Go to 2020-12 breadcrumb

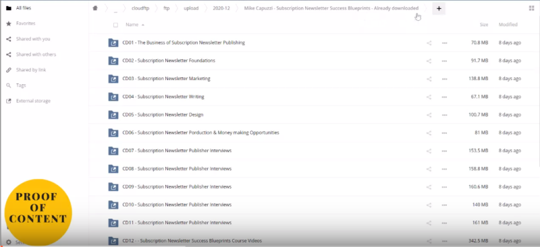[x=221, y=8]
